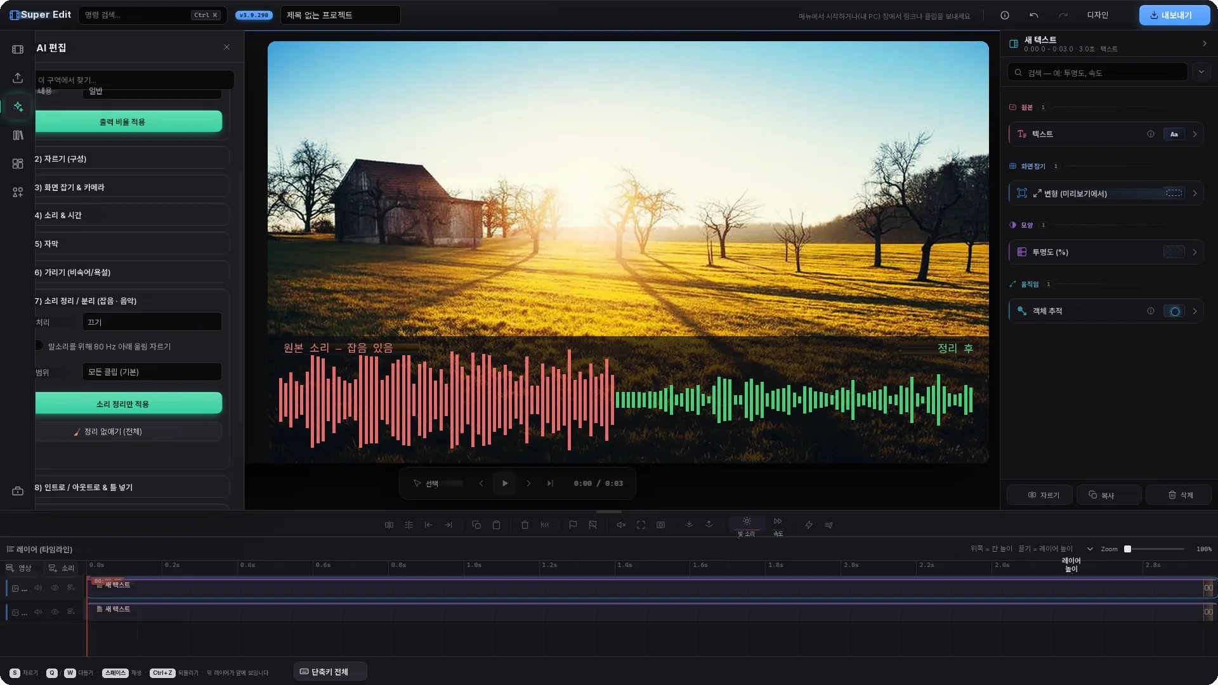The height and width of the screenshot is (685, 1218).
Task: Expand the 5) 자막 section
Action: pyautogui.click(x=131, y=244)
